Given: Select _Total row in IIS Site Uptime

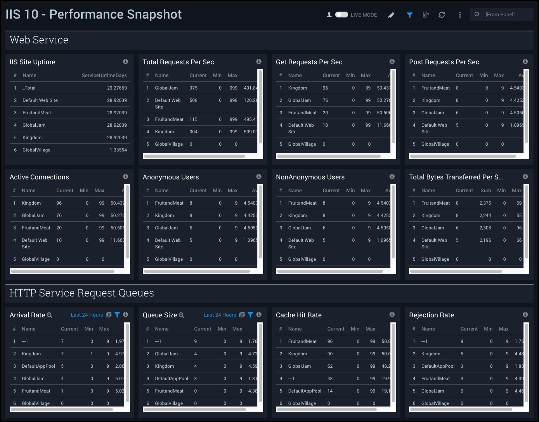Looking at the screenshot, I should [70, 88].
